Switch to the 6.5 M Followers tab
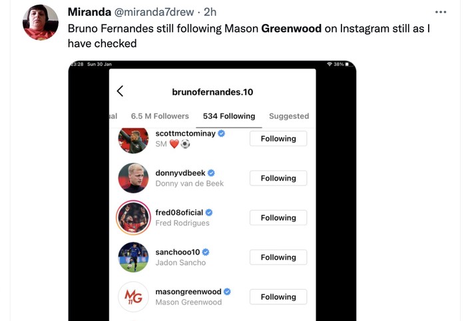 tap(160, 116)
